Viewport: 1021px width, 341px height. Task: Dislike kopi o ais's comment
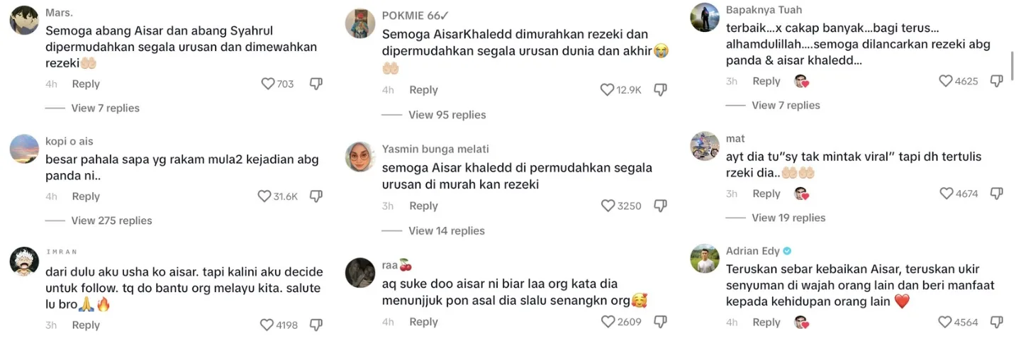click(316, 196)
